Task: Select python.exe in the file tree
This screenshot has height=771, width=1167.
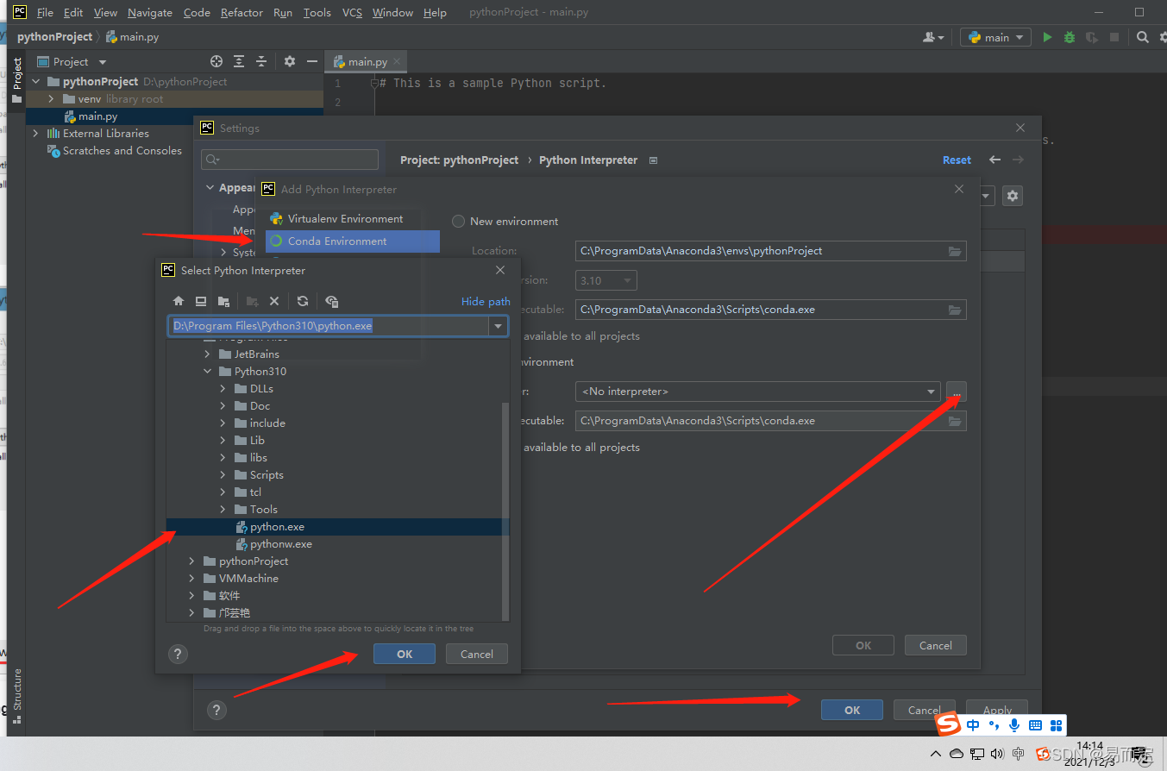Action: tap(277, 526)
